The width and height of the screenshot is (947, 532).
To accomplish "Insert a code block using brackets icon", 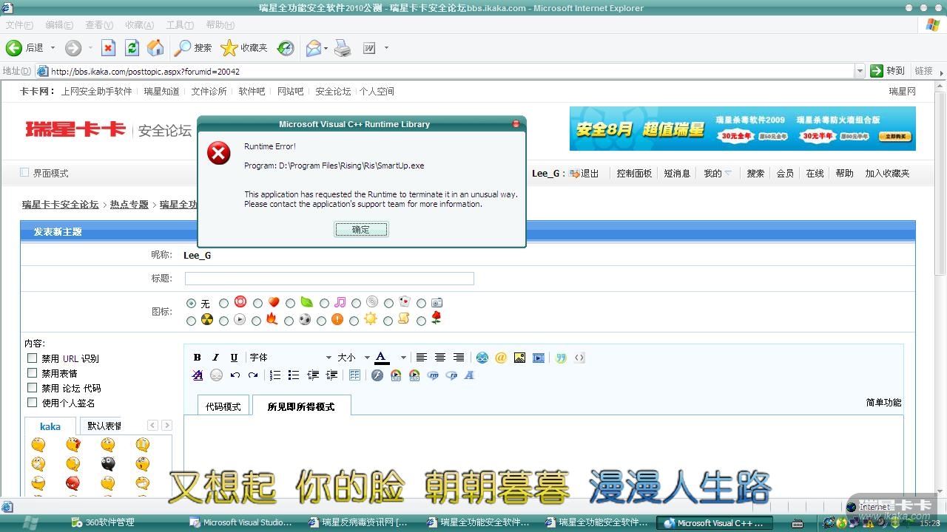I will pos(579,358).
